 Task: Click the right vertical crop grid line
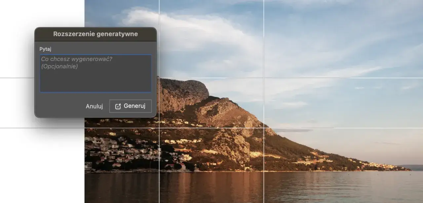[264, 50]
